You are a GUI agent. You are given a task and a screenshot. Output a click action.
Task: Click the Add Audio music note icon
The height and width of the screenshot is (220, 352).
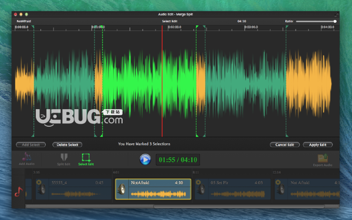(x=26, y=157)
